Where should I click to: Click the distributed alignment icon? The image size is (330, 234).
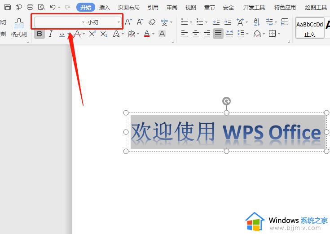[x=229, y=34]
